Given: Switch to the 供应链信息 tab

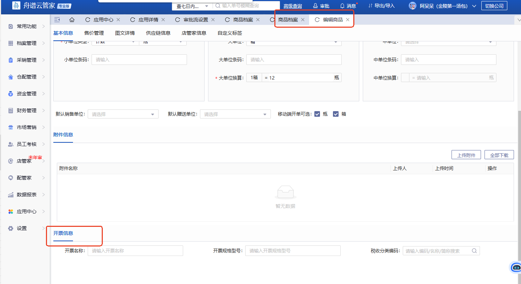Looking at the screenshot, I should pos(158,33).
